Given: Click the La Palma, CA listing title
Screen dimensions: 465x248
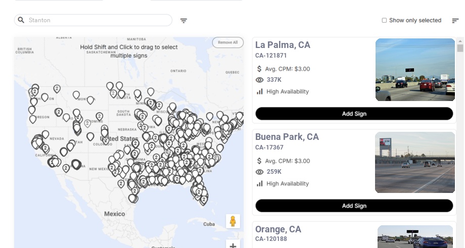Looking at the screenshot, I should tap(283, 45).
